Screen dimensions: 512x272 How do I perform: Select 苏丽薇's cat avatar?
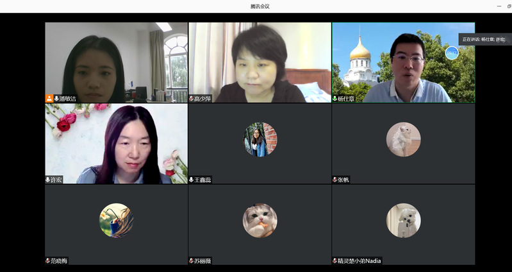pyautogui.click(x=260, y=221)
